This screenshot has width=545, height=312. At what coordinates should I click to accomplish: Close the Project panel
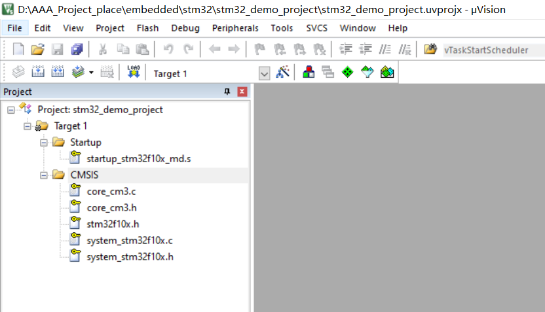pos(242,92)
